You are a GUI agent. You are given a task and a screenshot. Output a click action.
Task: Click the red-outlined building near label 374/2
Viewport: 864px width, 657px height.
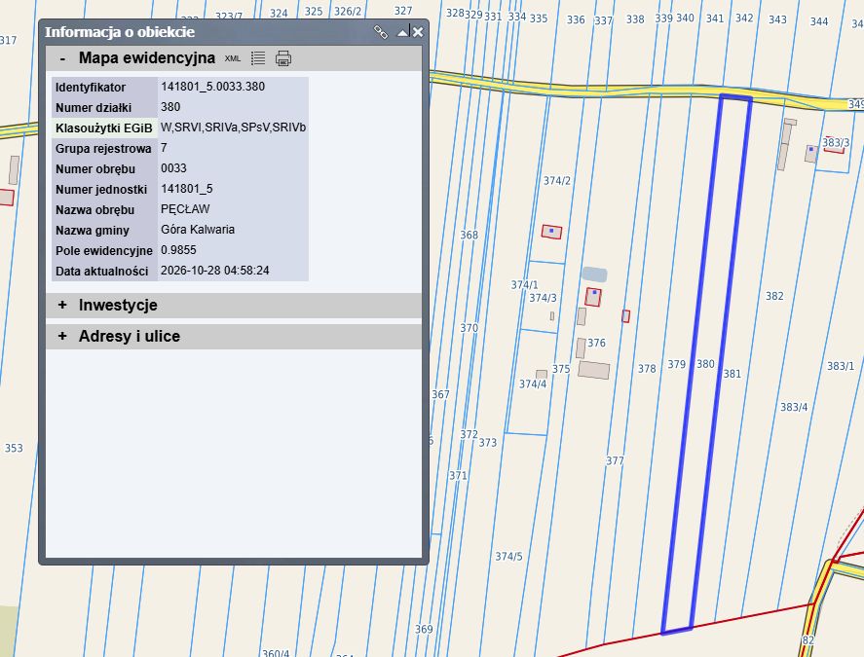(x=551, y=232)
